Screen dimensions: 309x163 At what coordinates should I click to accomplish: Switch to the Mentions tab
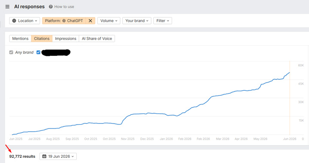pyautogui.click(x=20, y=39)
